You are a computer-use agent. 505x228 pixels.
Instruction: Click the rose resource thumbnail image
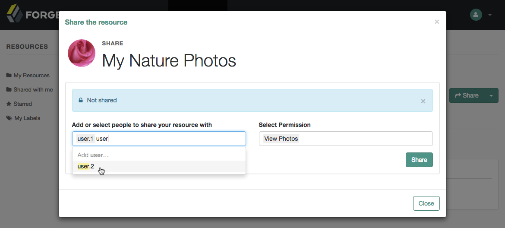(x=82, y=53)
